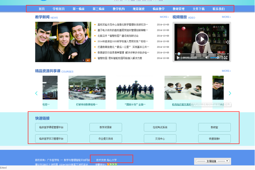
Task: Click the large play button on the video
Action: [202, 39]
